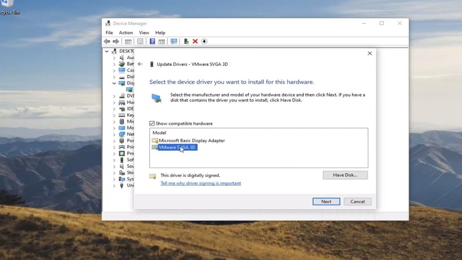The image size is (462, 260).
Task: Collapse the Display adapters tree node
Action: (114, 83)
